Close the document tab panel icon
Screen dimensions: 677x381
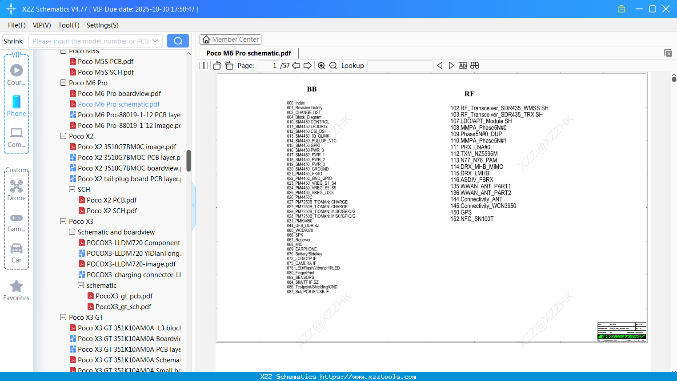(668, 53)
